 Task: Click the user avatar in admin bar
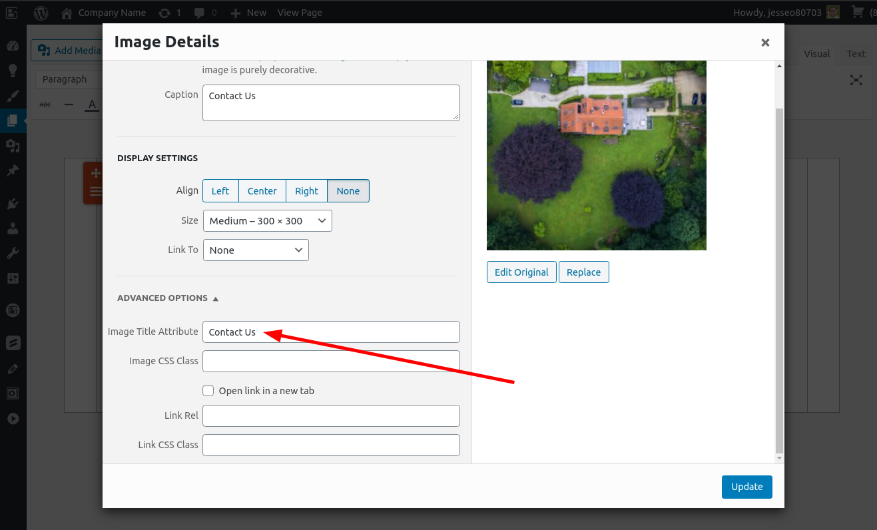tap(833, 12)
